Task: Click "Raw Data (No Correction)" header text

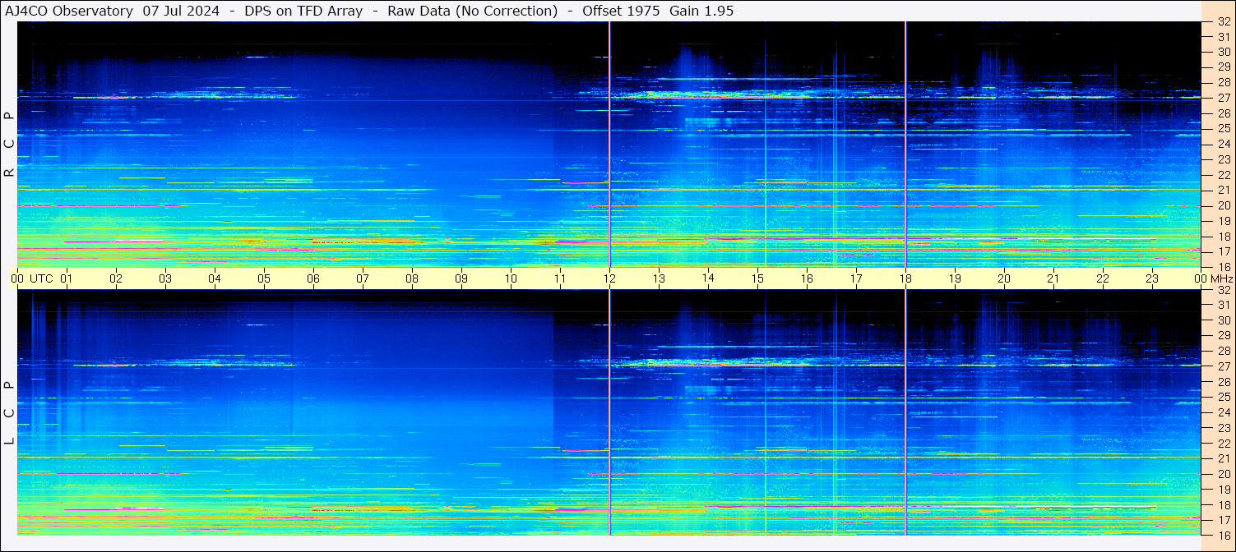Action: pyautogui.click(x=473, y=11)
